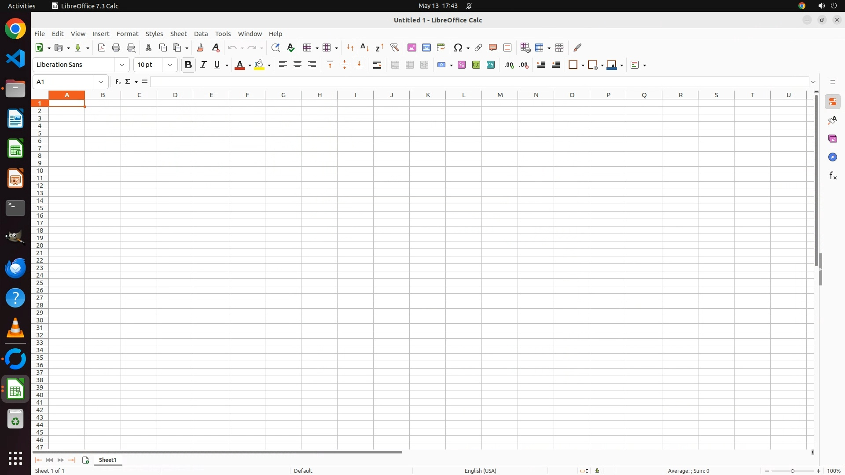Select the Sheet1 tab
845x475 pixels.
(107, 460)
